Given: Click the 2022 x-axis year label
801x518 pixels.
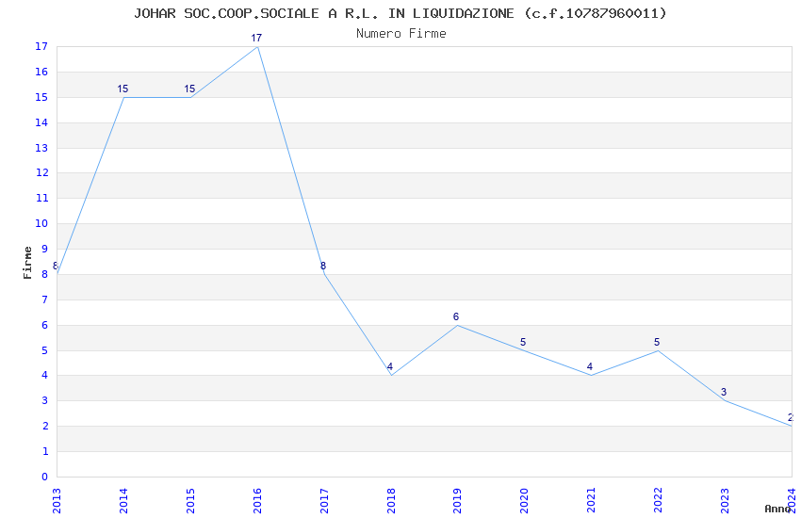Looking at the screenshot, I should [658, 501].
